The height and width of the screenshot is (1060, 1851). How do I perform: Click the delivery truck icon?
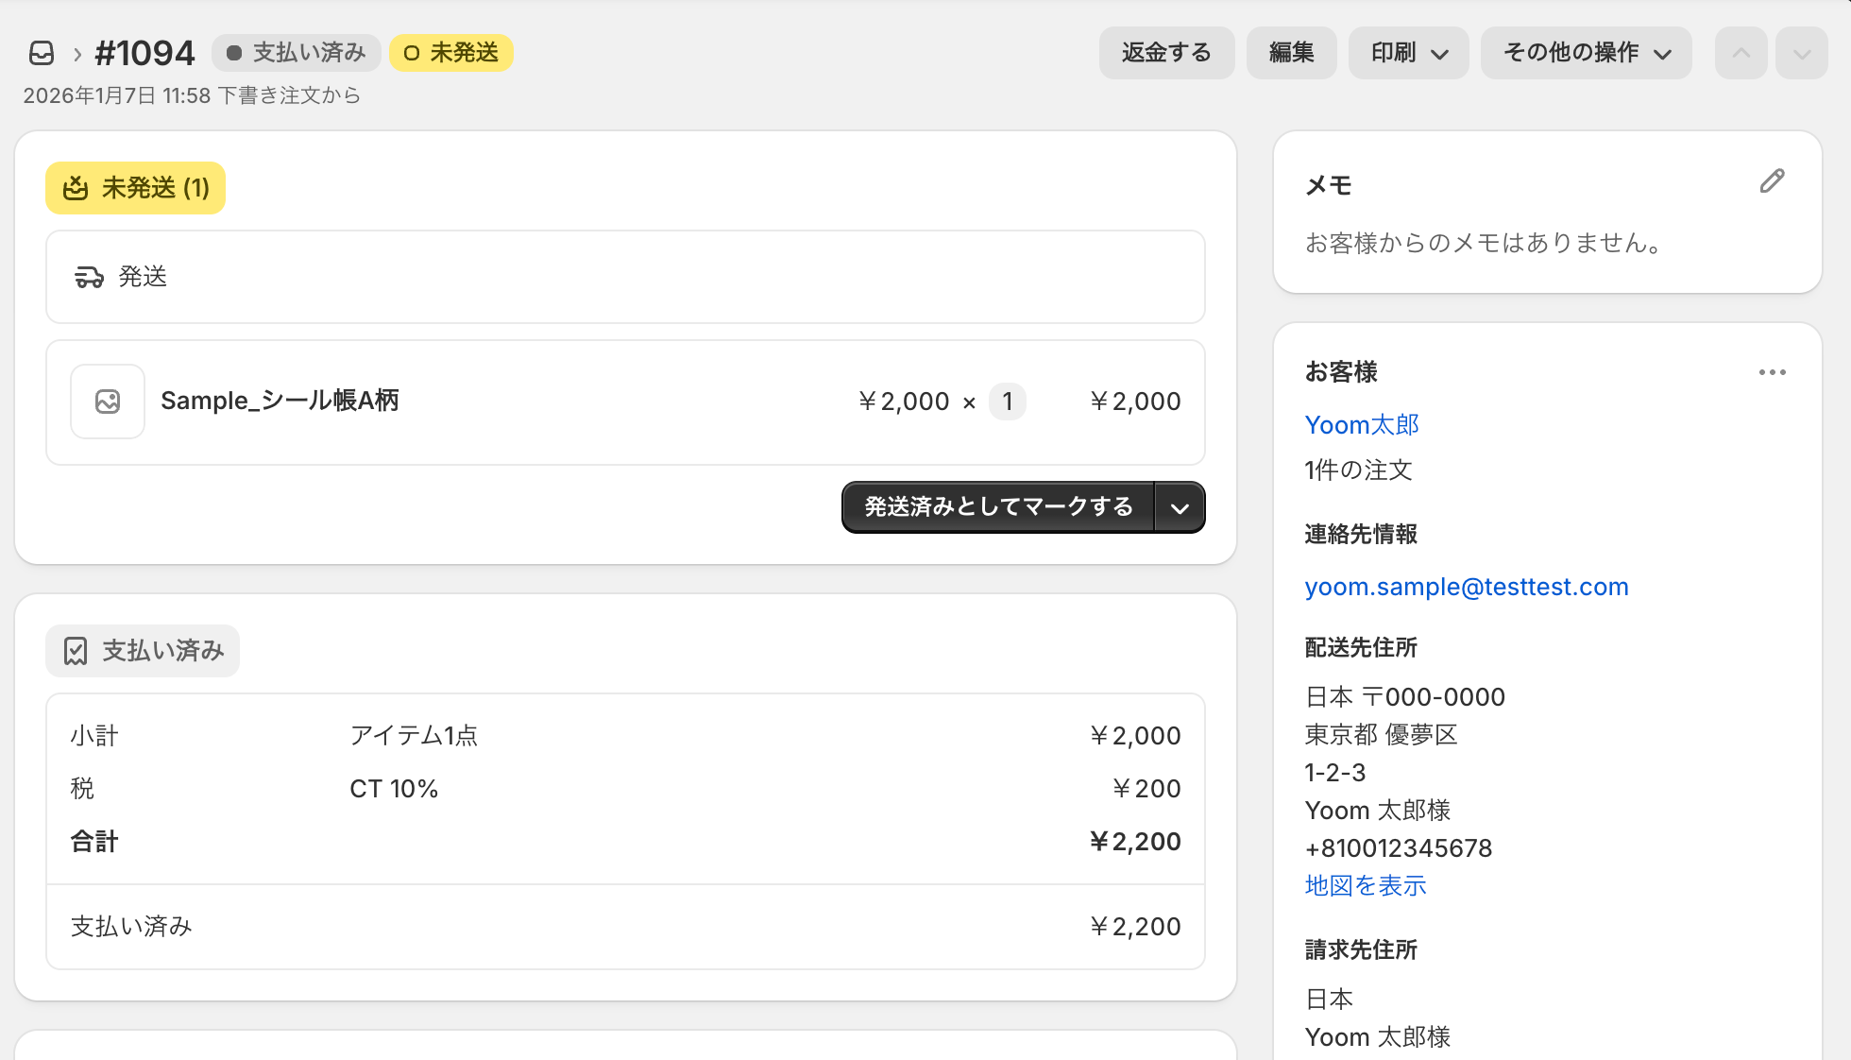(89, 277)
